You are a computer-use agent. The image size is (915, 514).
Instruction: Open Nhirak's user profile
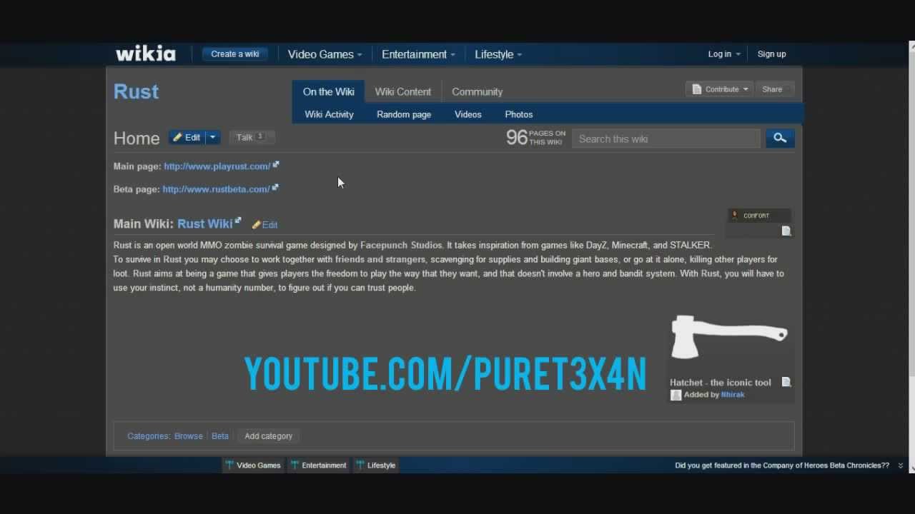[x=733, y=394]
